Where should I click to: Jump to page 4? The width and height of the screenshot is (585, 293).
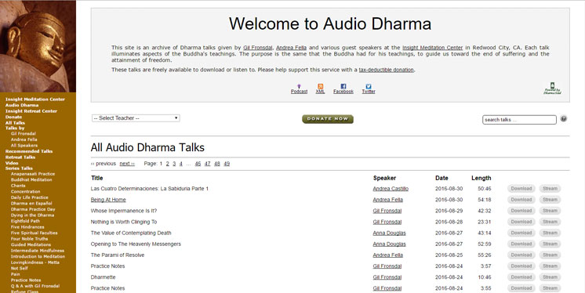(x=180, y=164)
